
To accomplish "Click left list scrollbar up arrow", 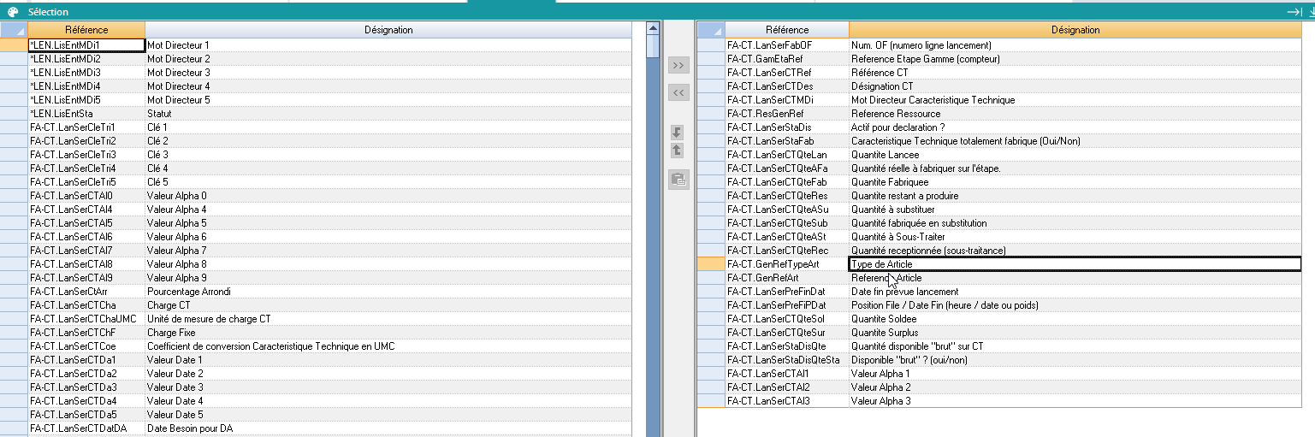I will click(x=653, y=29).
